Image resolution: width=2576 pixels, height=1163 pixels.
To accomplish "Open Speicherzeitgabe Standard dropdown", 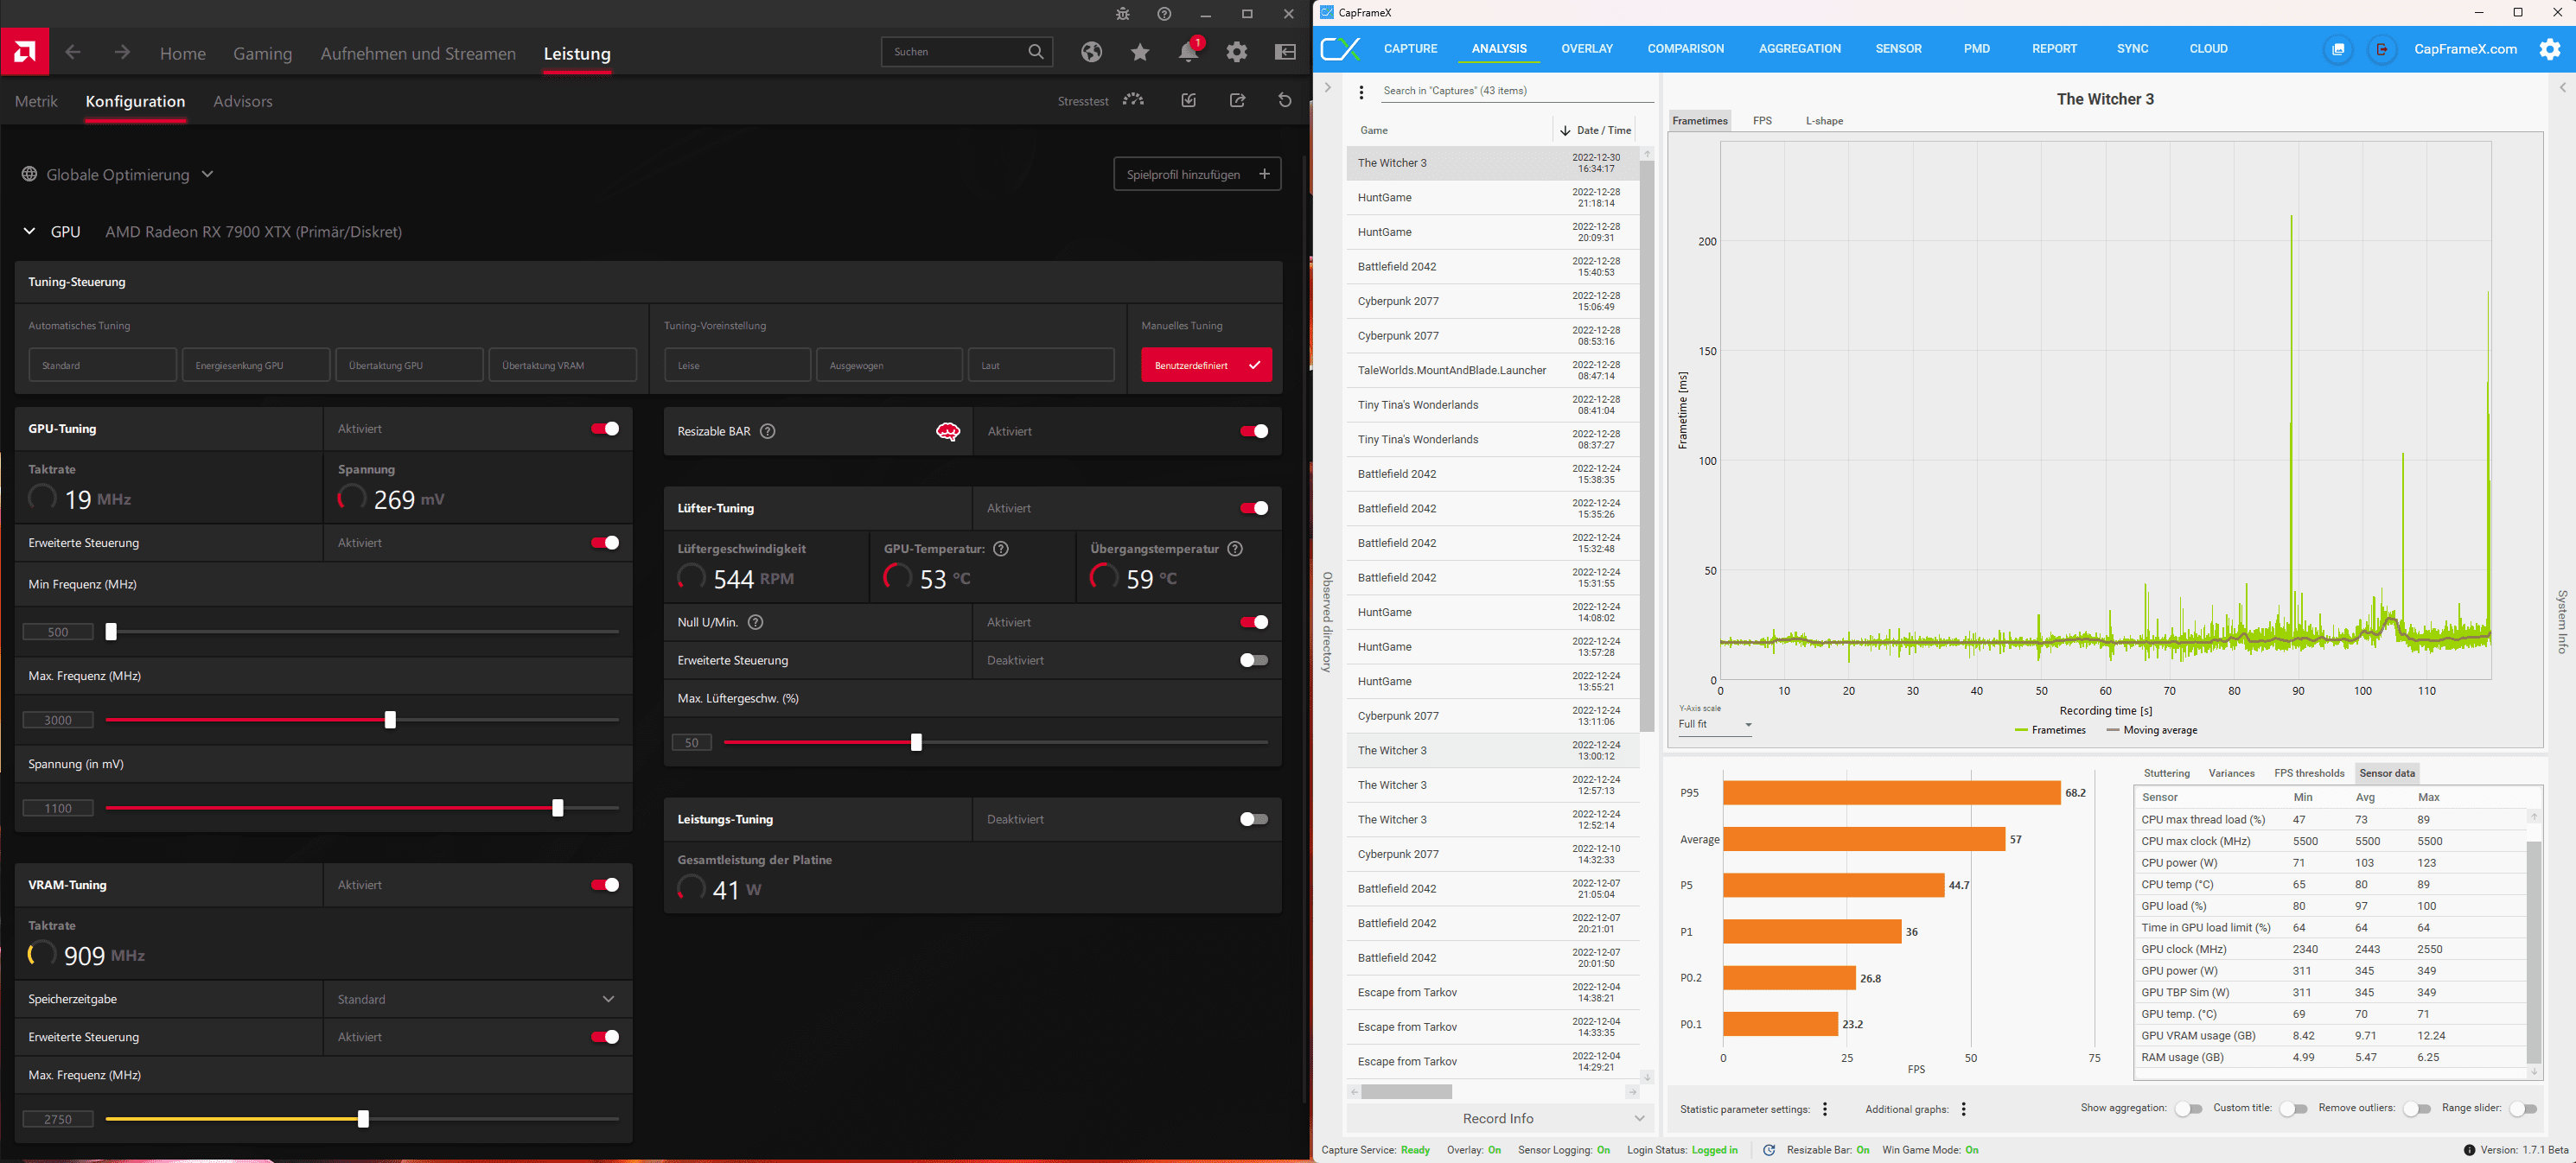I will tap(477, 999).
